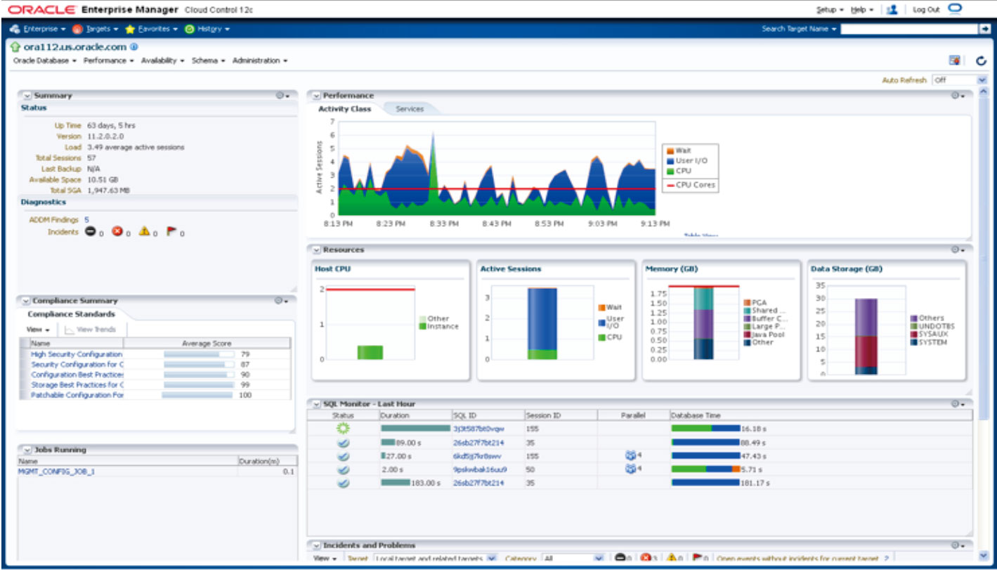
Task: Open the Summary panel gear options
Action: coord(282,95)
